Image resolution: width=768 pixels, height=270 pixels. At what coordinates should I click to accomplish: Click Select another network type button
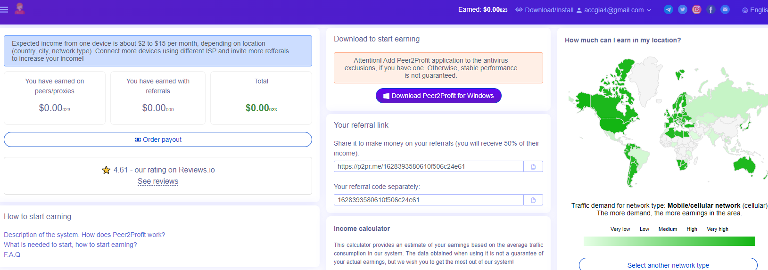(x=668, y=265)
